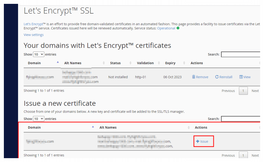Viewport: 264px width, 162px height.
Task: Go to Previous page in certificates table
Action: pyautogui.click(x=228, y=91)
